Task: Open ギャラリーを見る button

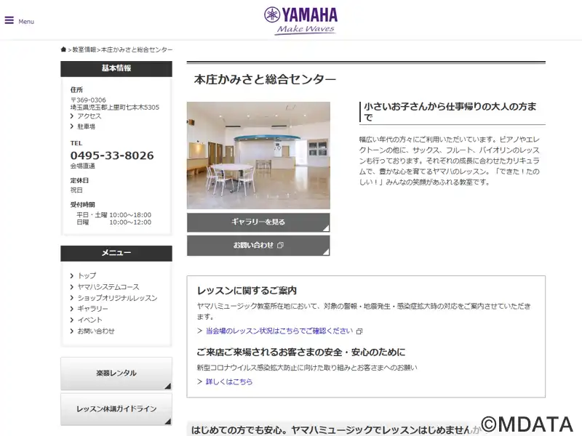Action: tap(258, 222)
